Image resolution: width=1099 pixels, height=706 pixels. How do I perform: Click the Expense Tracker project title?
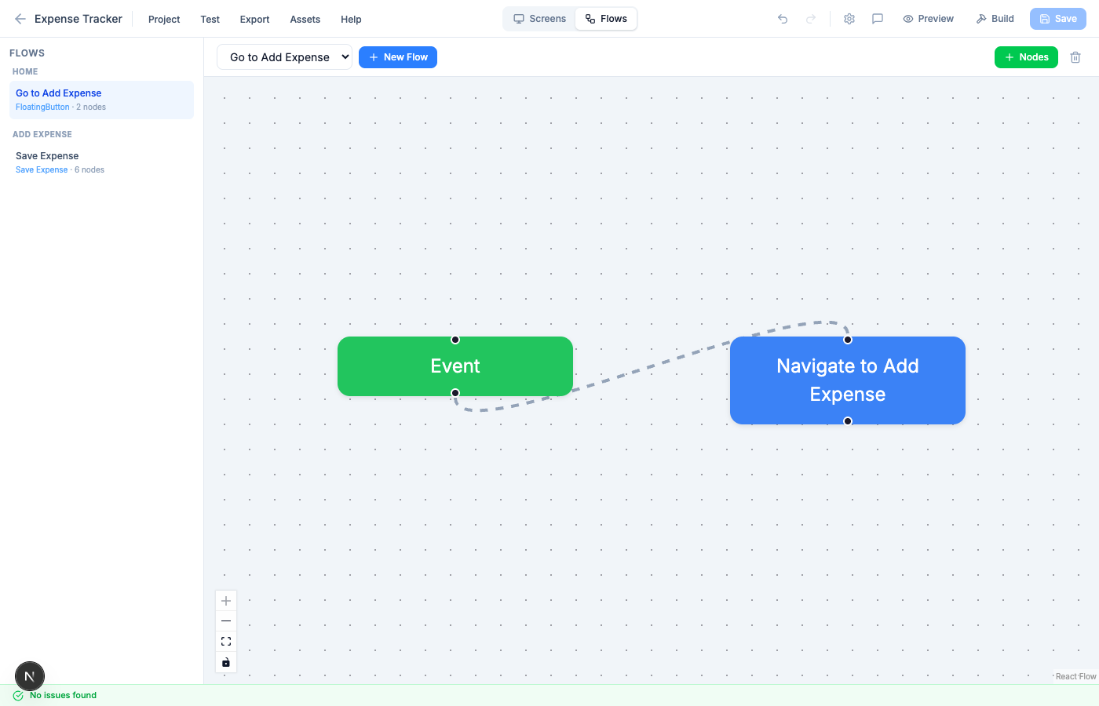(x=78, y=19)
